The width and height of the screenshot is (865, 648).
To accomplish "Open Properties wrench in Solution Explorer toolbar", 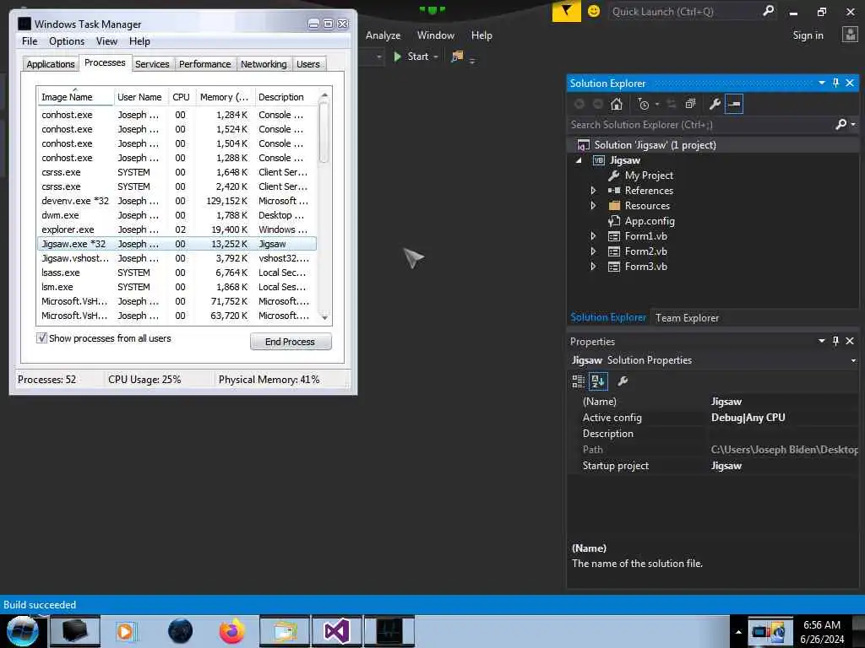I will (715, 104).
